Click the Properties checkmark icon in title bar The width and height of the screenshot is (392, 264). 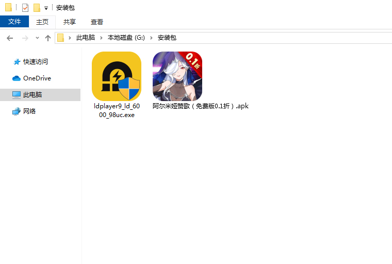25,8
